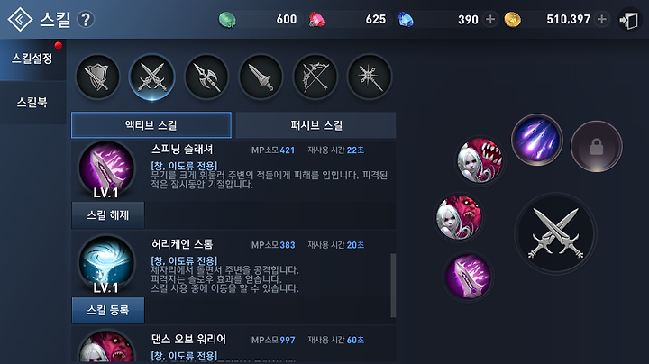
Task: Tap the locked skill slot
Action: pos(596,147)
